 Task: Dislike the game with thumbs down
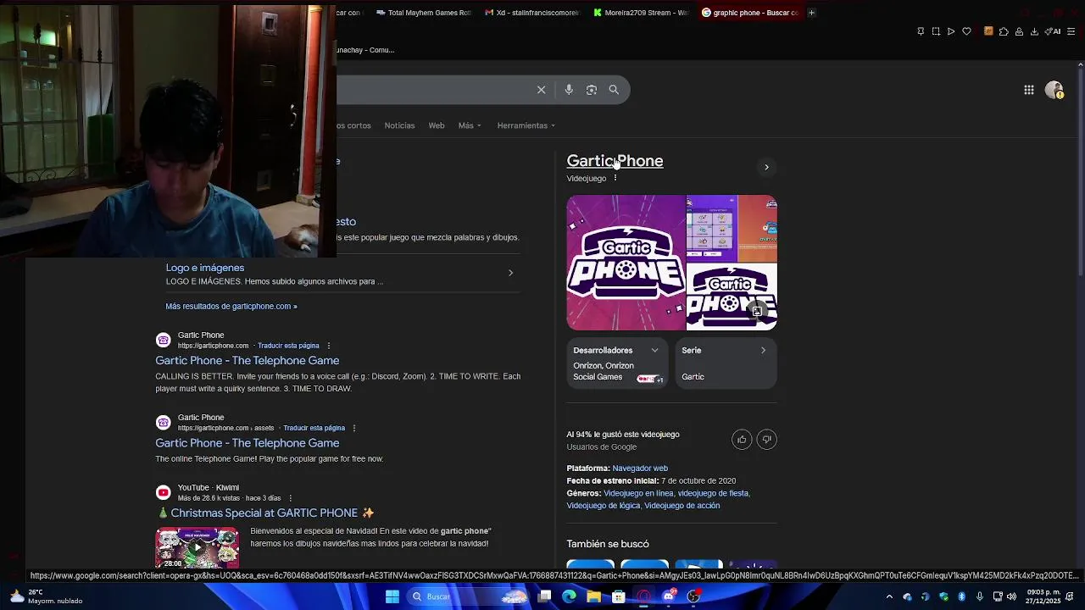[766, 439]
